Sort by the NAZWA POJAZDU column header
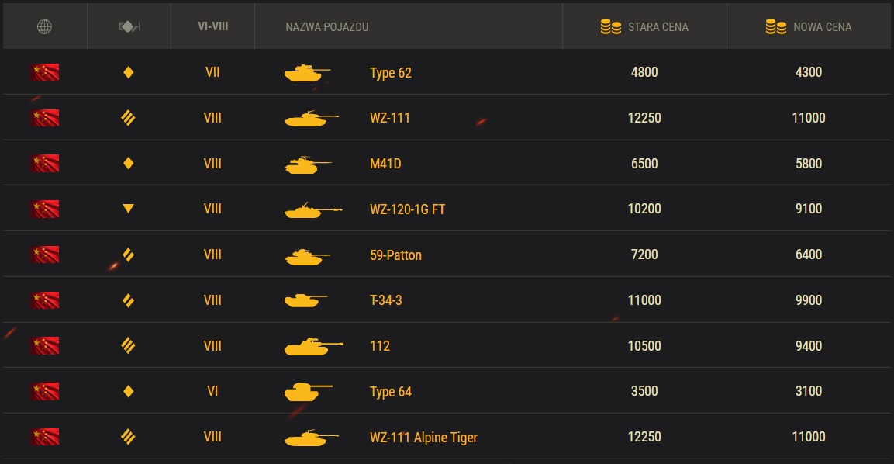The height and width of the screenshot is (464, 894). 326,27
